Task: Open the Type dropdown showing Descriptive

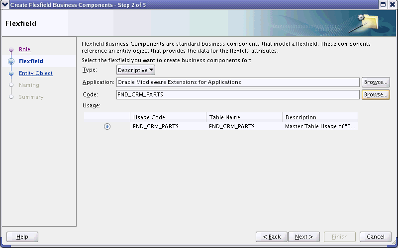Action: [x=135, y=70]
